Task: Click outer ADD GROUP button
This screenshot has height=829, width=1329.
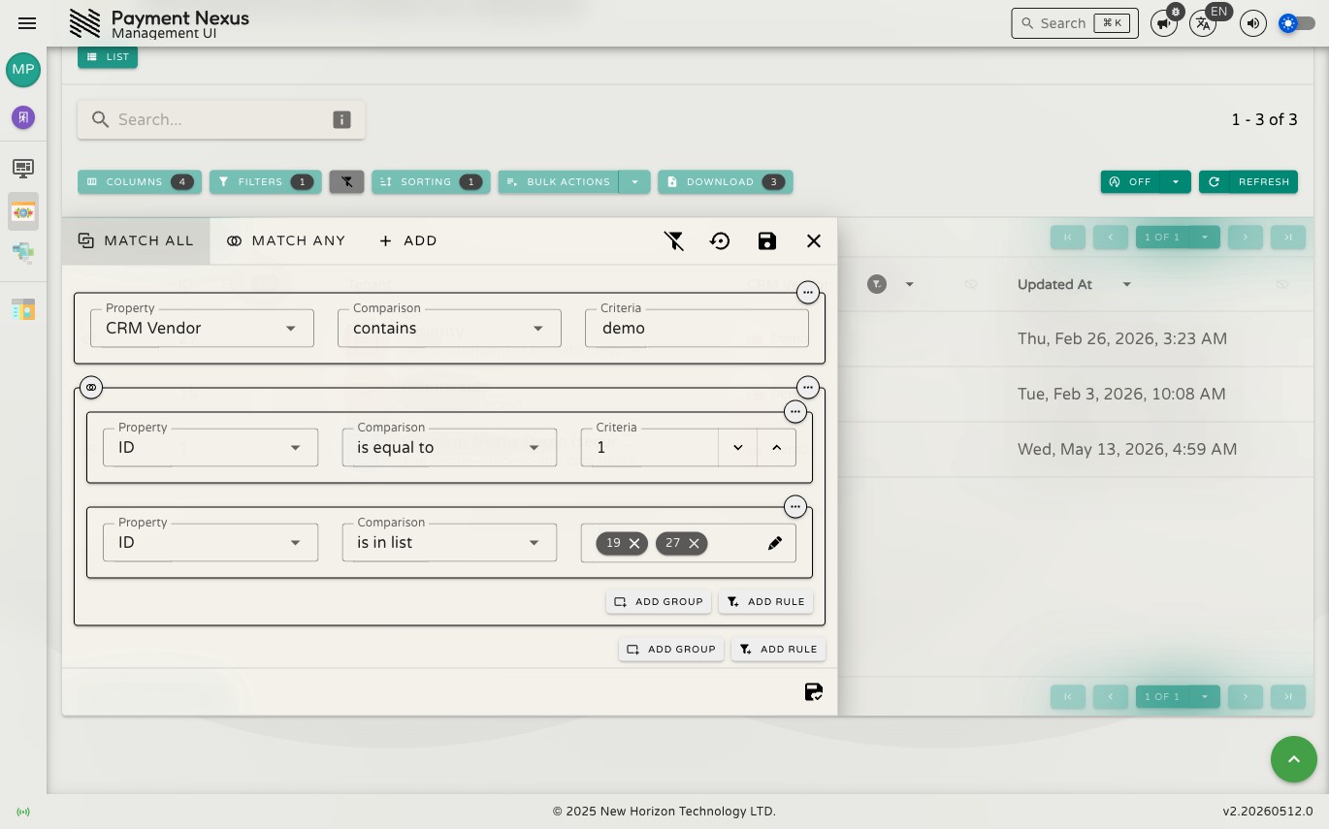Action: click(671, 649)
